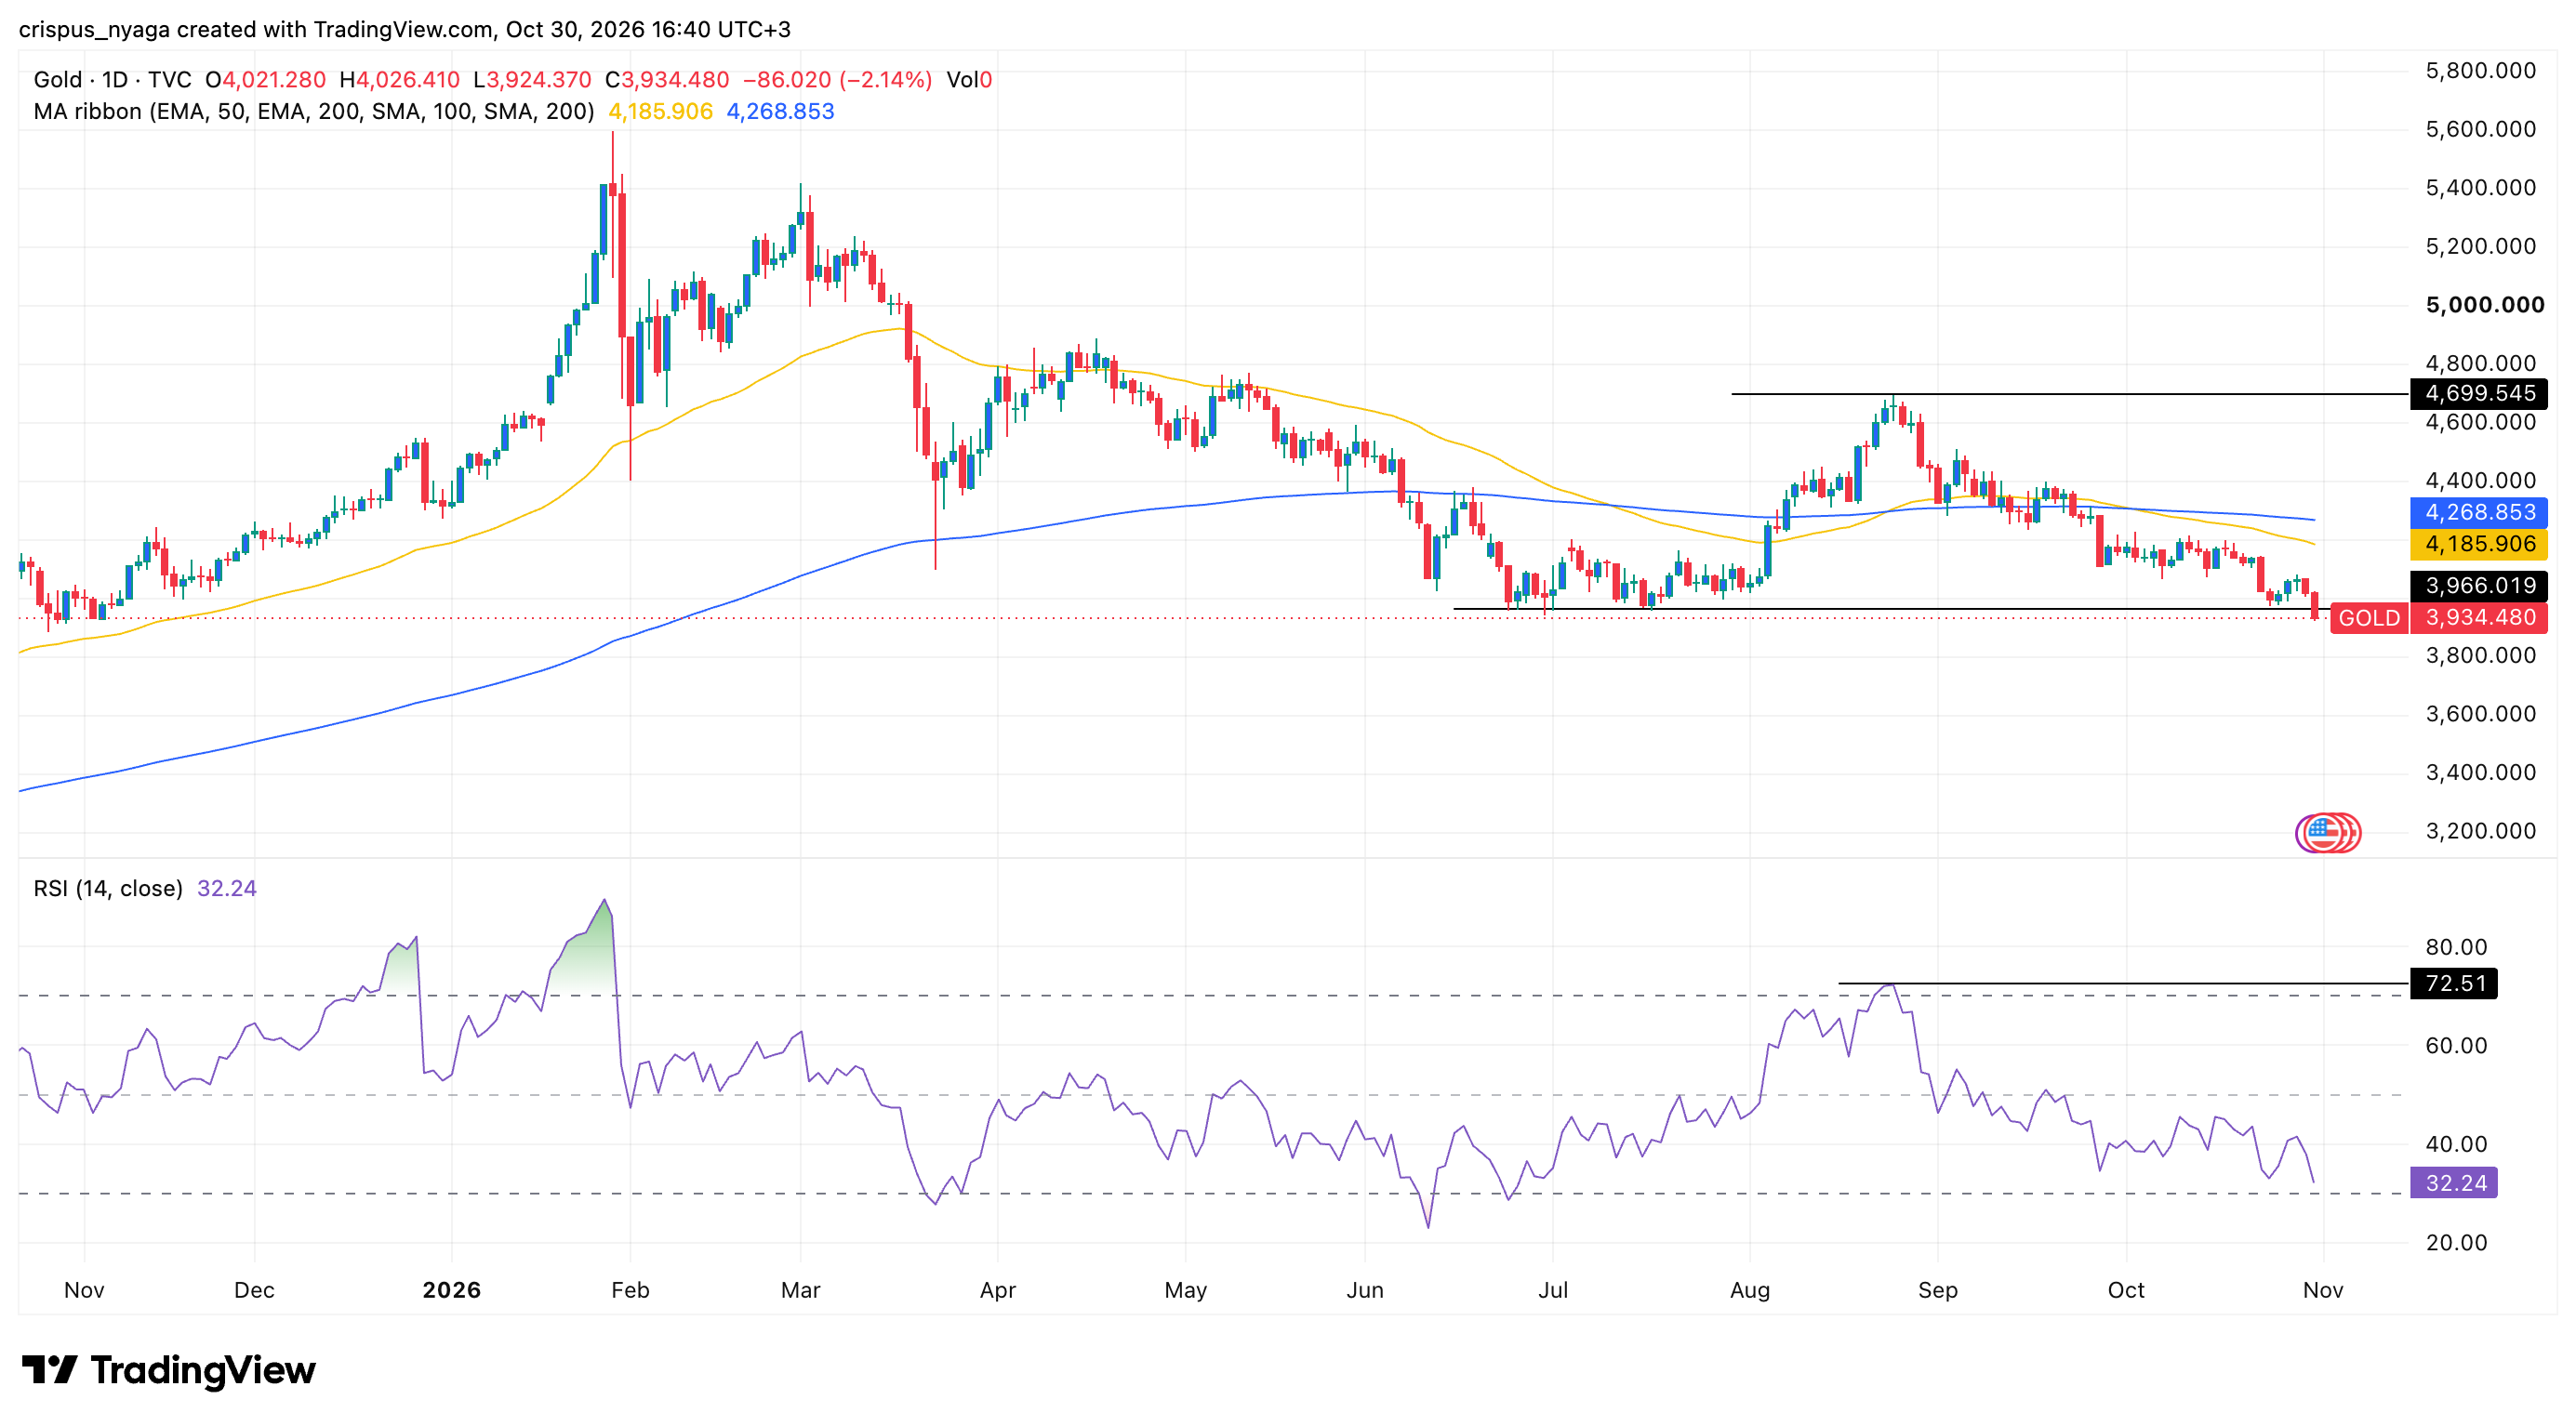2576x1426 pixels.
Task: Click the Jun label on time axis
Action: (1365, 1290)
